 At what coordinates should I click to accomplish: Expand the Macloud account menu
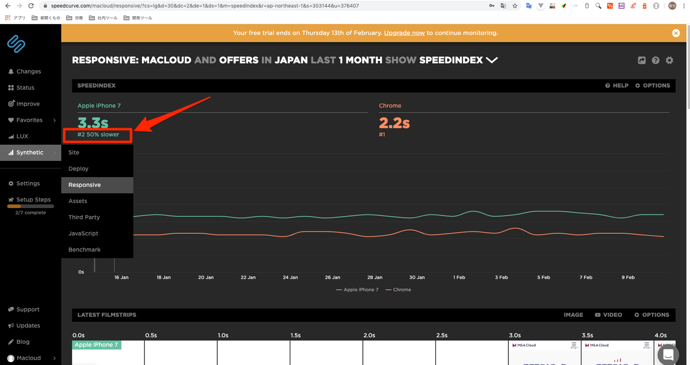pyautogui.click(x=30, y=358)
